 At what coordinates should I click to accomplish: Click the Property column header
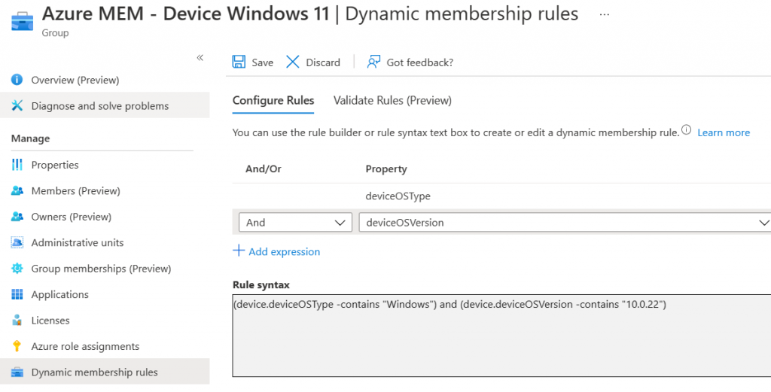(386, 169)
